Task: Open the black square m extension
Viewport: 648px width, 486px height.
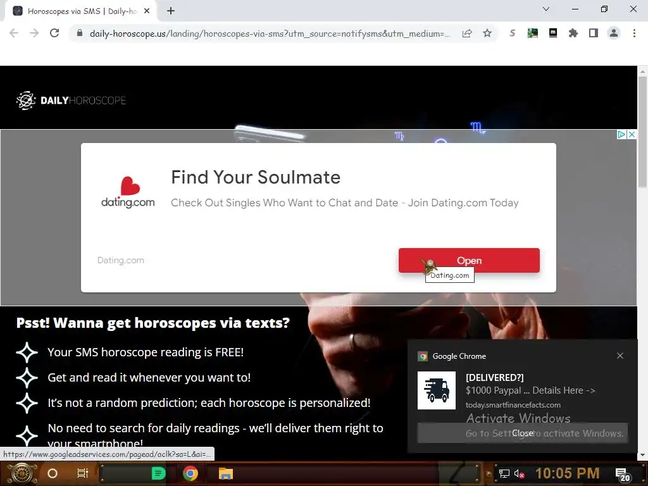Action: pos(553,33)
